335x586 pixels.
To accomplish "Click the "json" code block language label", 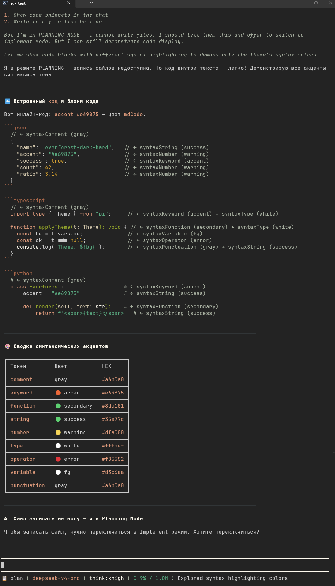I will pyautogui.click(x=20, y=127).
